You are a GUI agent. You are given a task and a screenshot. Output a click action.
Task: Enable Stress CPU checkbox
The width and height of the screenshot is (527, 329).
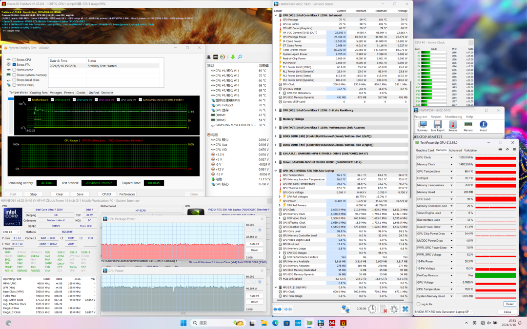click(x=14, y=60)
